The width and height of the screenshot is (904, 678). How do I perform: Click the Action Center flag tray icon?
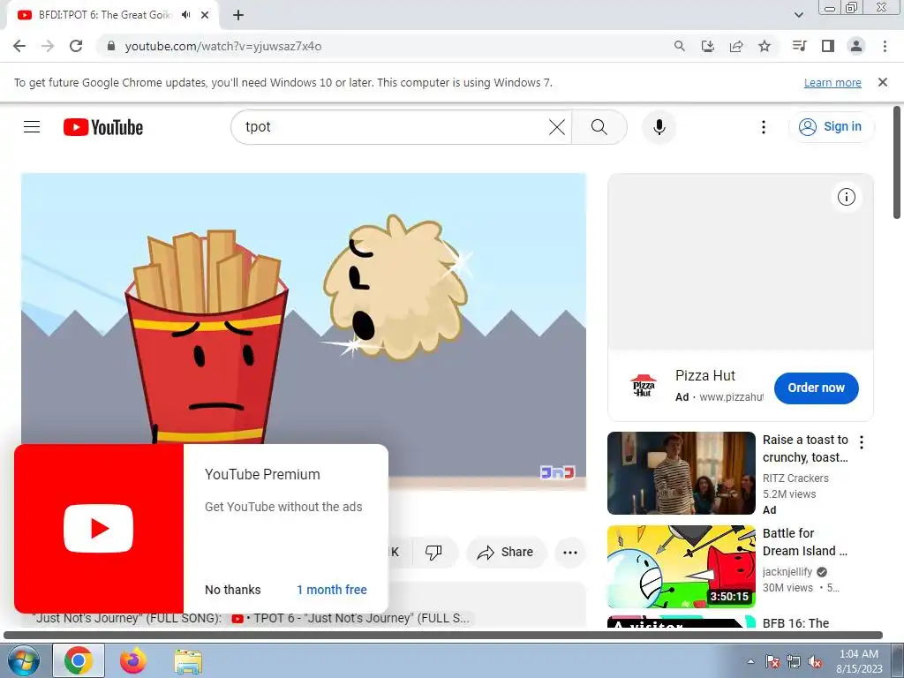tap(772, 661)
